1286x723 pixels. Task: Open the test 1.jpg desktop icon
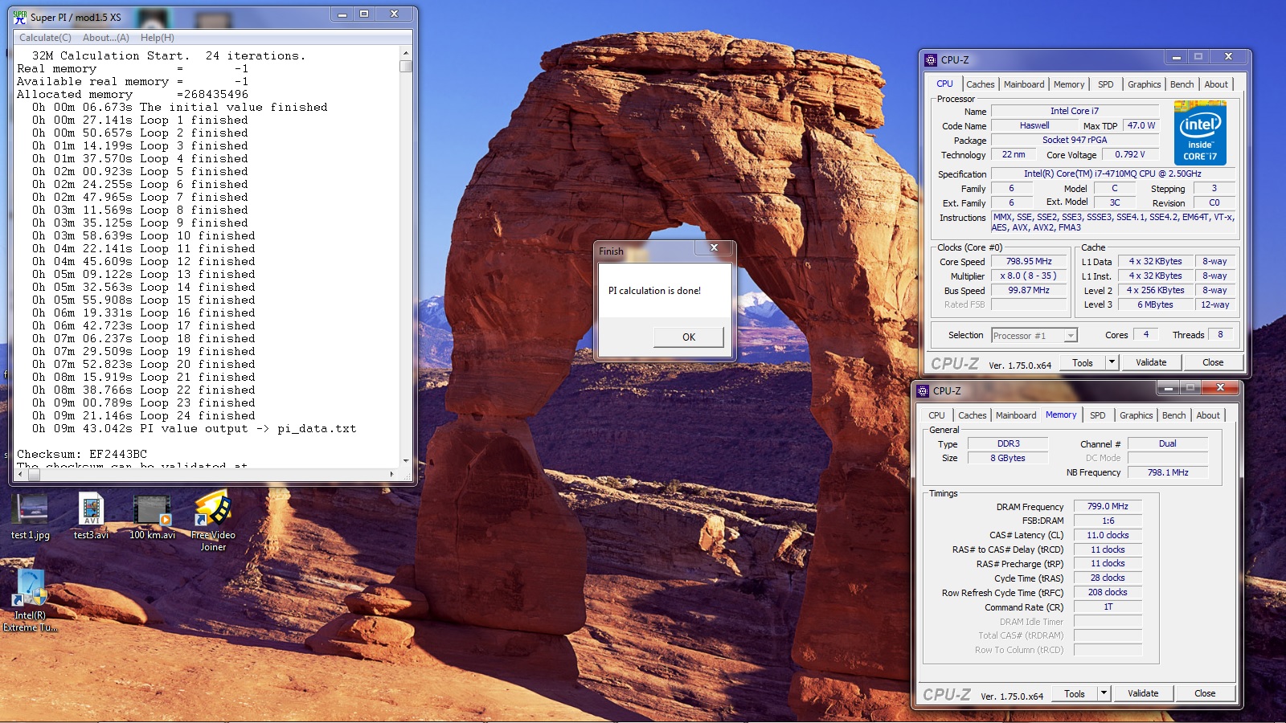point(31,517)
